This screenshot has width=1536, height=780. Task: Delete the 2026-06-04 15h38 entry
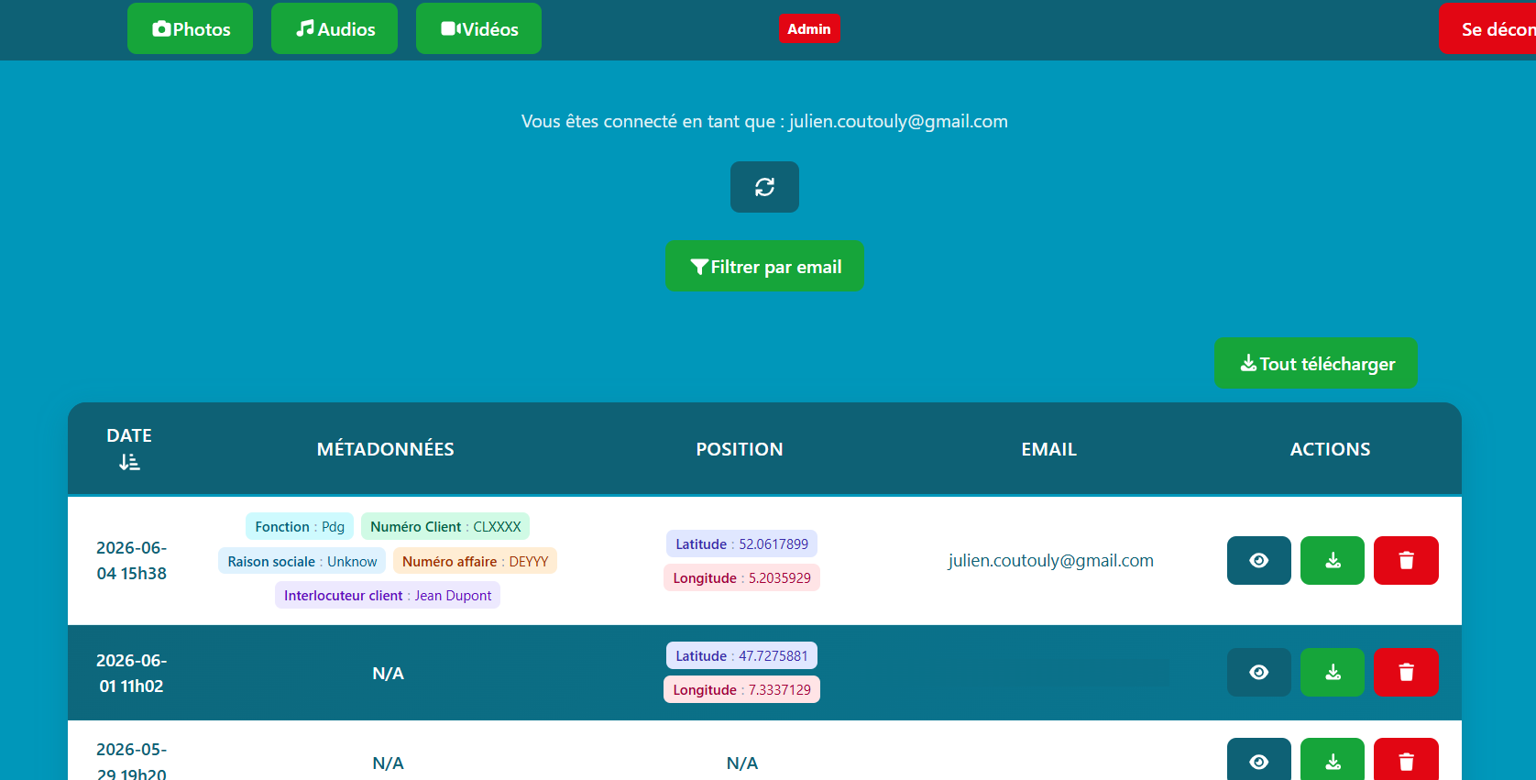click(x=1406, y=560)
